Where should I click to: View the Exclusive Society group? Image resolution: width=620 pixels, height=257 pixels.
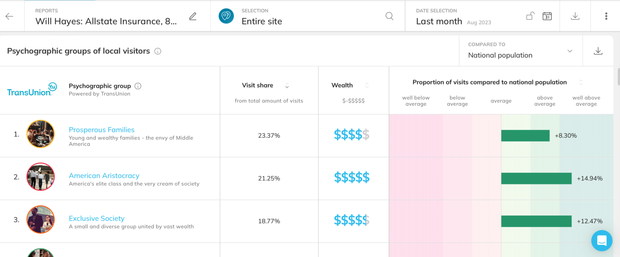pos(96,218)
